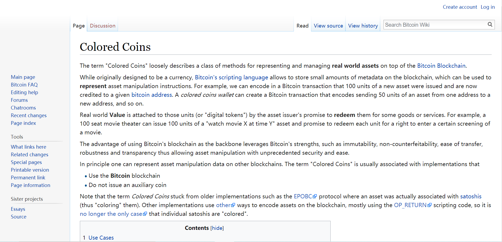The image size is (502, 242).
Task: Open Recent changes in sidebar
Action: point(29,115)
